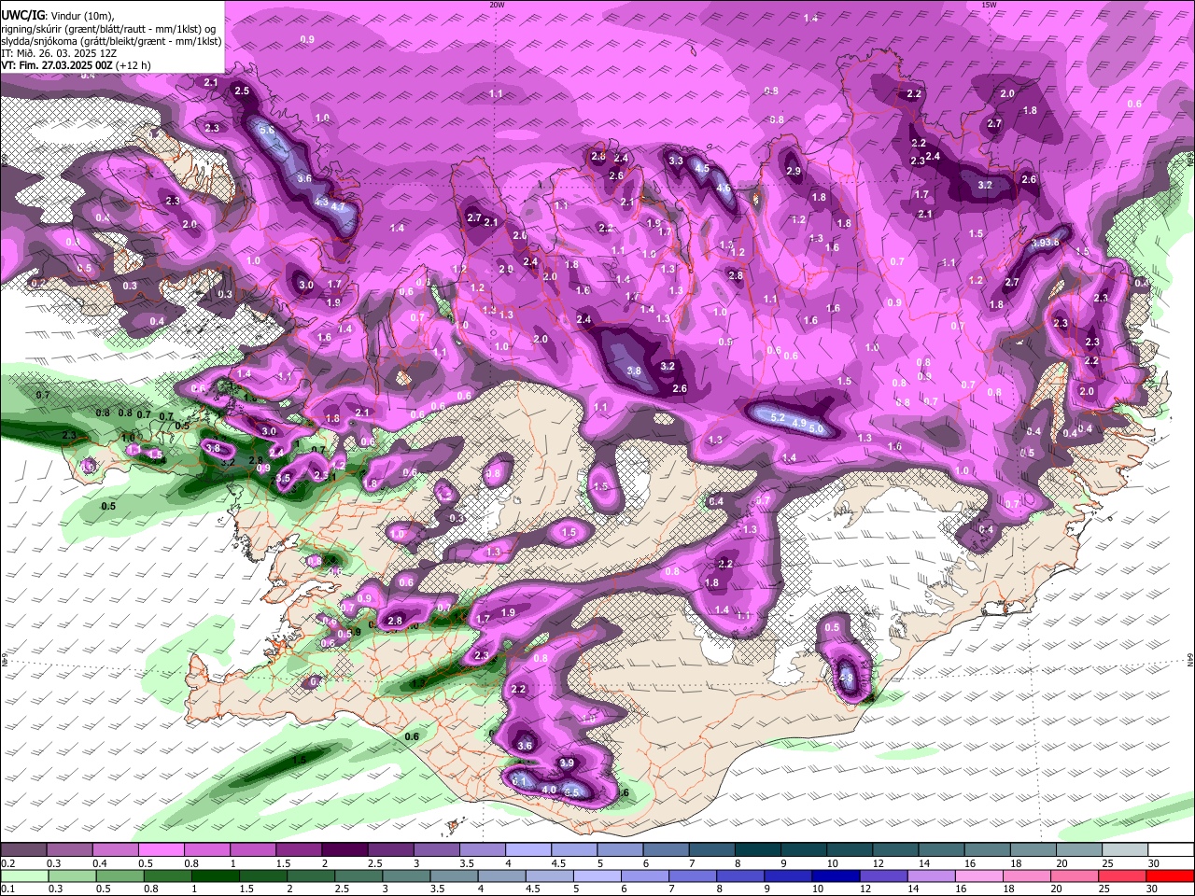Click the upper legend swatch between 4 and 4.5
The width and height of the screenshot is (1195, 896).
tap(527, 850)
